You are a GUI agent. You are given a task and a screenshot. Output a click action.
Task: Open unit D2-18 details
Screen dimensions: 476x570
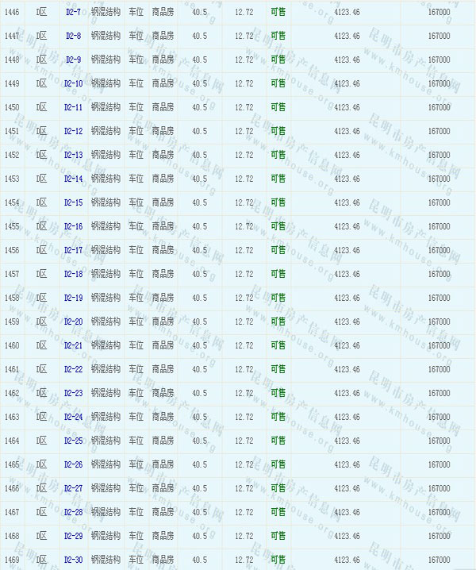pos(73,275)
